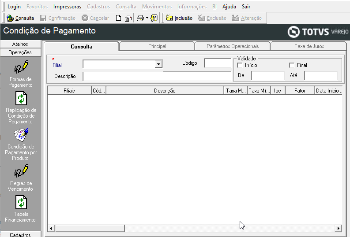Expand the Filial combo box
Screen dimensions: 350x237
click(x=158, y=64)
